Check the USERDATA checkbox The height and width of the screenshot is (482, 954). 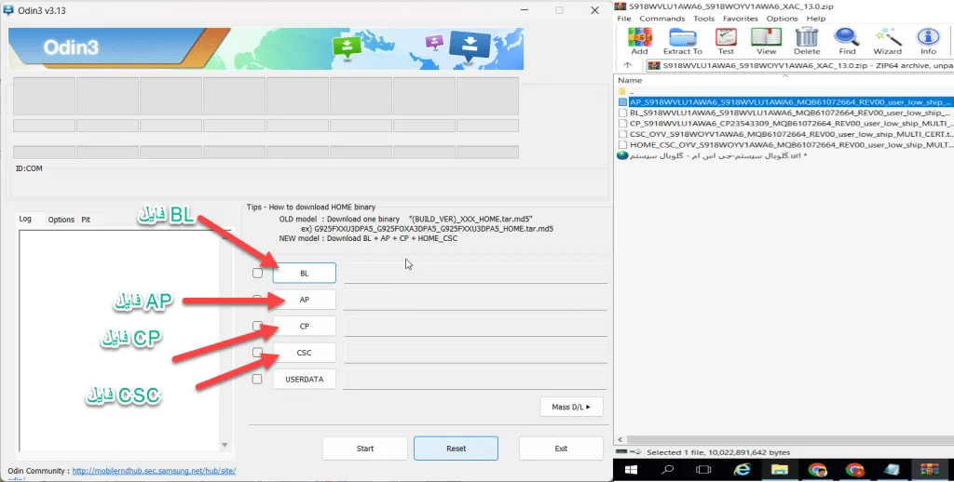click(258, 380)
